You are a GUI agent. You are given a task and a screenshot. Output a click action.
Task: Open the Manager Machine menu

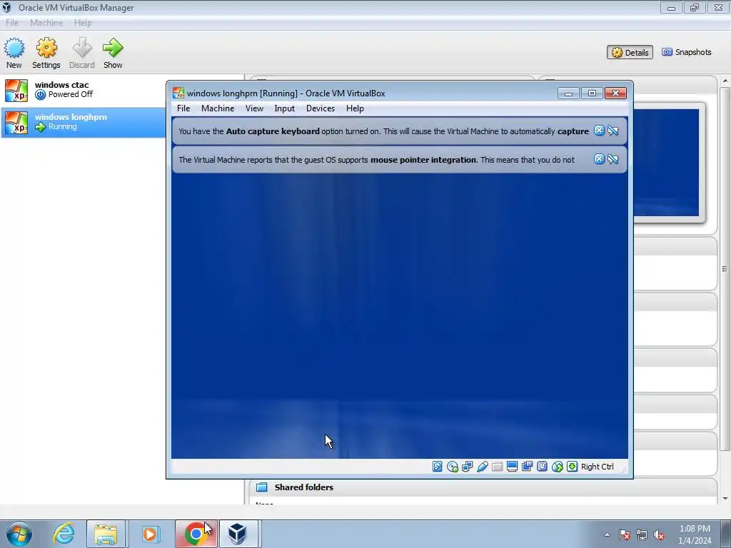point(46,23)
